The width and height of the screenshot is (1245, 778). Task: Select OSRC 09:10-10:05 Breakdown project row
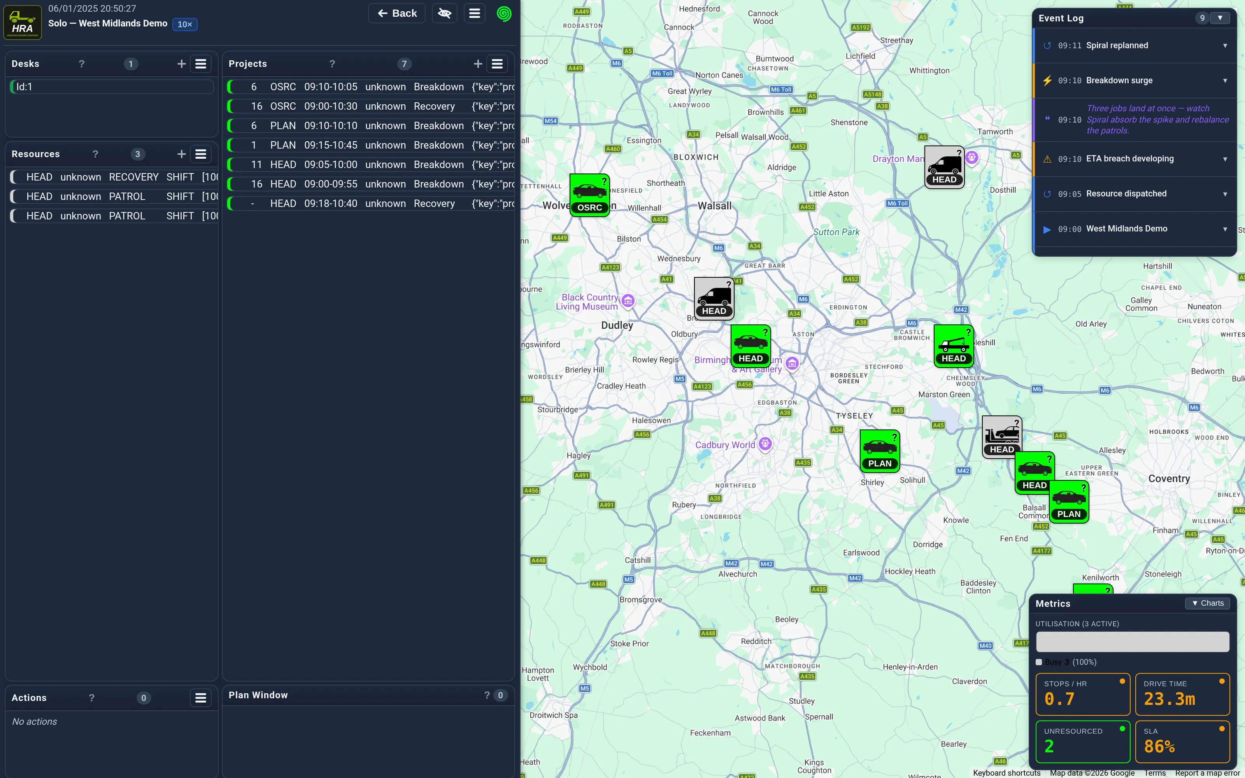370,87
